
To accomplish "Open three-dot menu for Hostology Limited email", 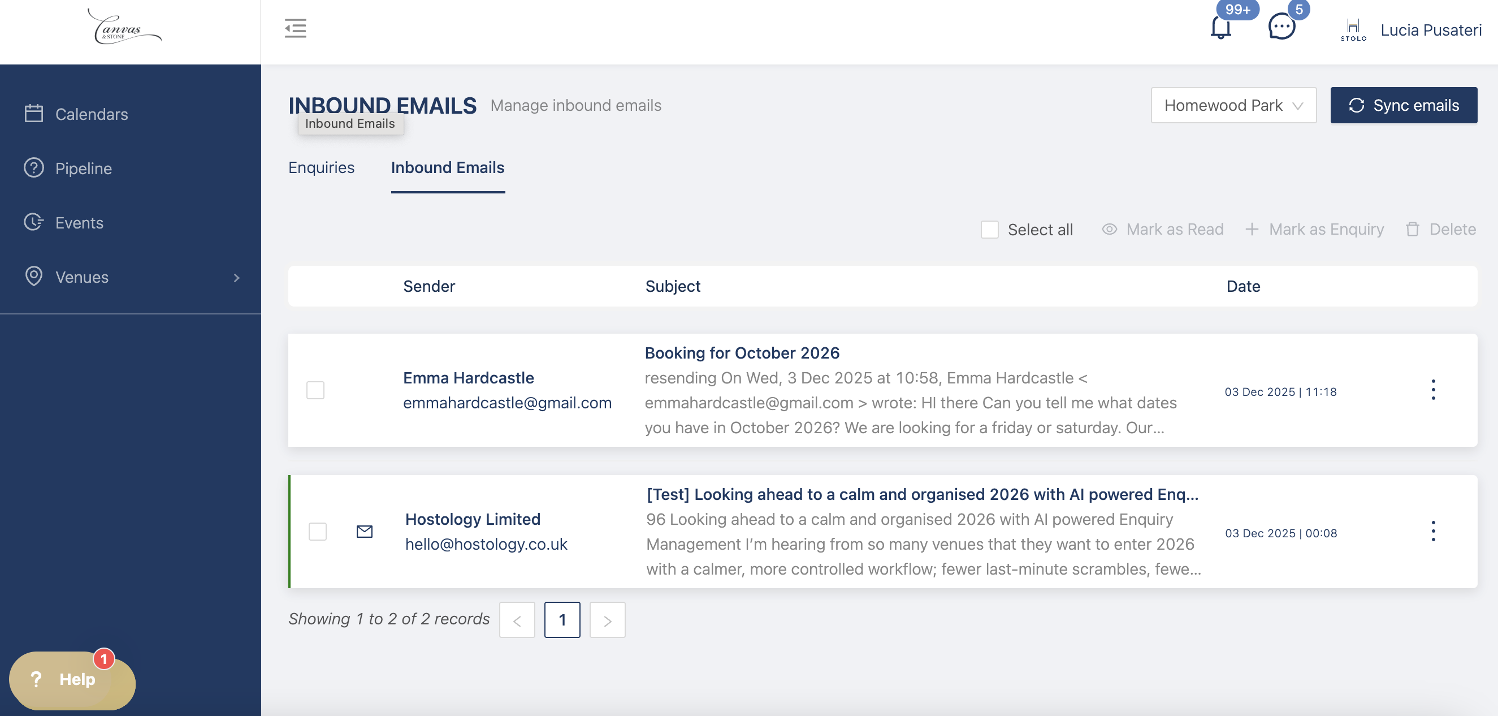I will click(1433, 531).
